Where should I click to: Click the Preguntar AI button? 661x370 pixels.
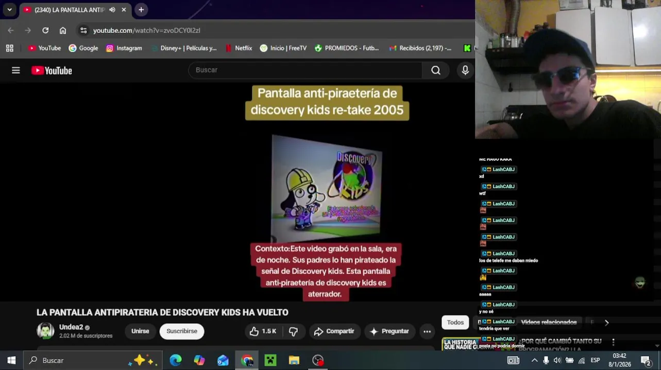[389, 331]
